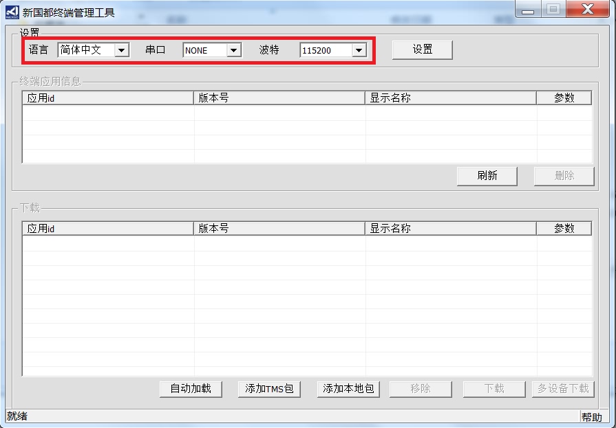Screen dimensions: 616x428
Task: Click 显示名称 column header in 下载 list
Action: pos(450,229)
